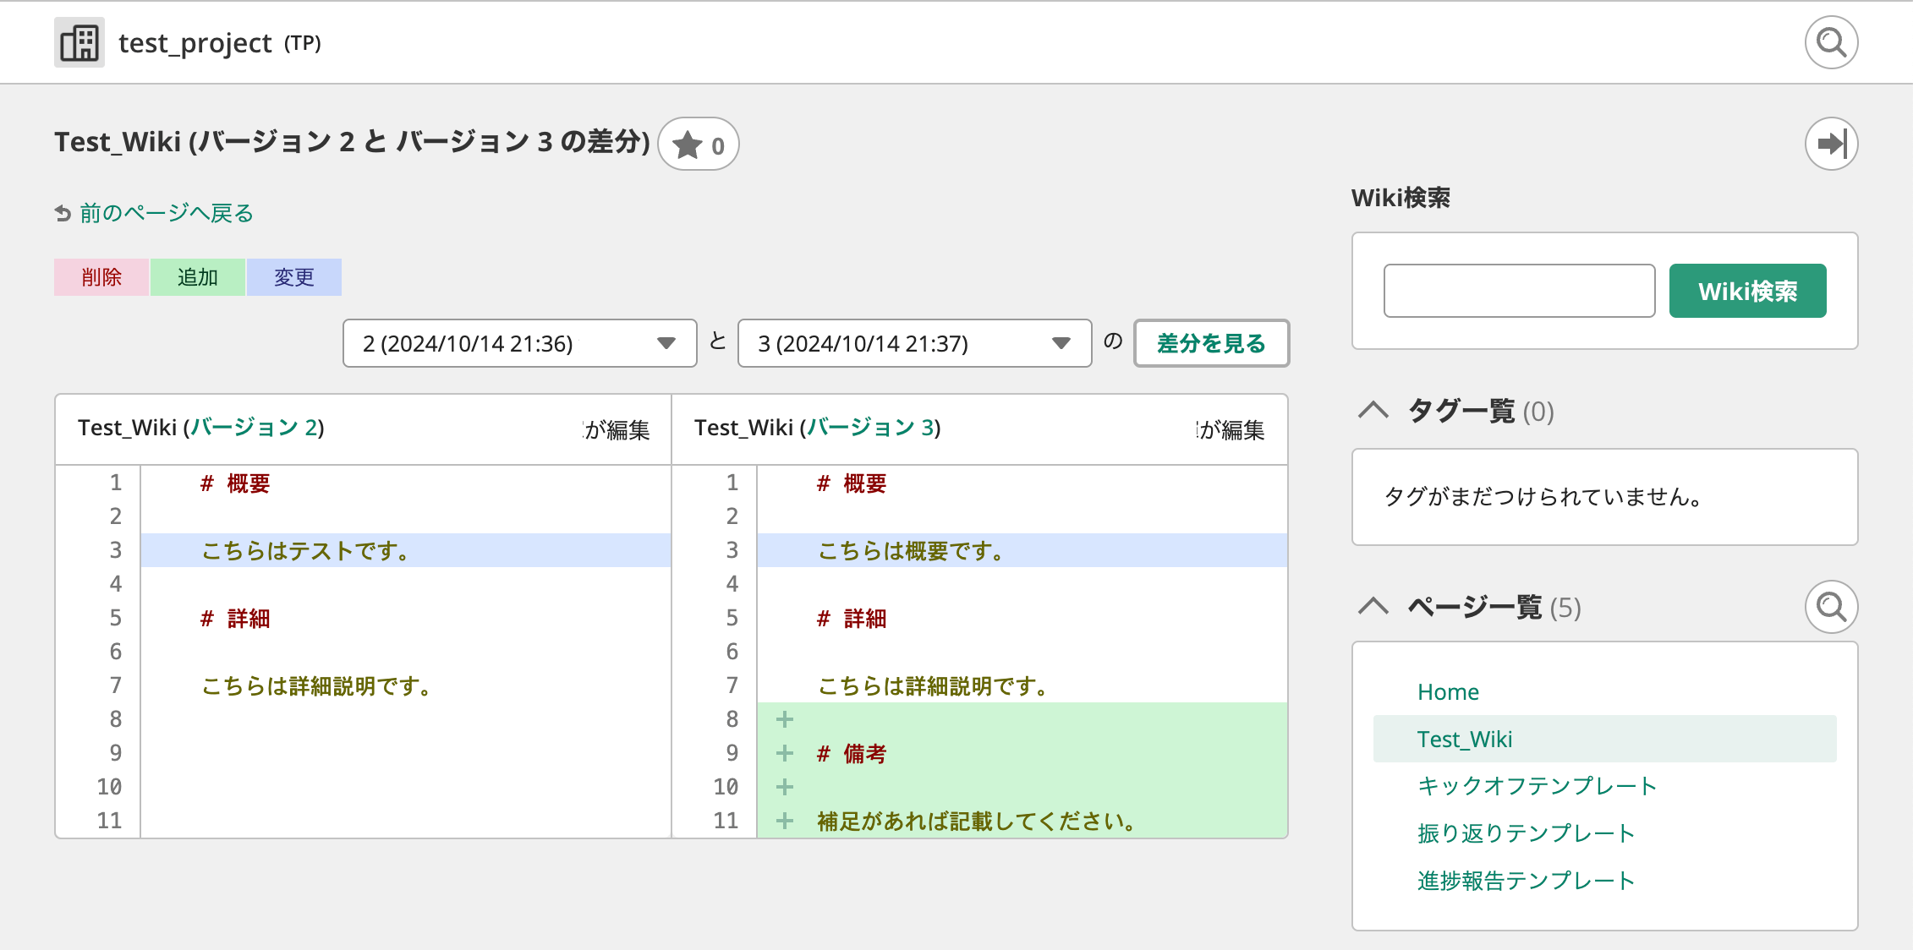Screen dimensions: 1913x950
Task: Click the test_project building icon
Action: click(x=79, y=42)
